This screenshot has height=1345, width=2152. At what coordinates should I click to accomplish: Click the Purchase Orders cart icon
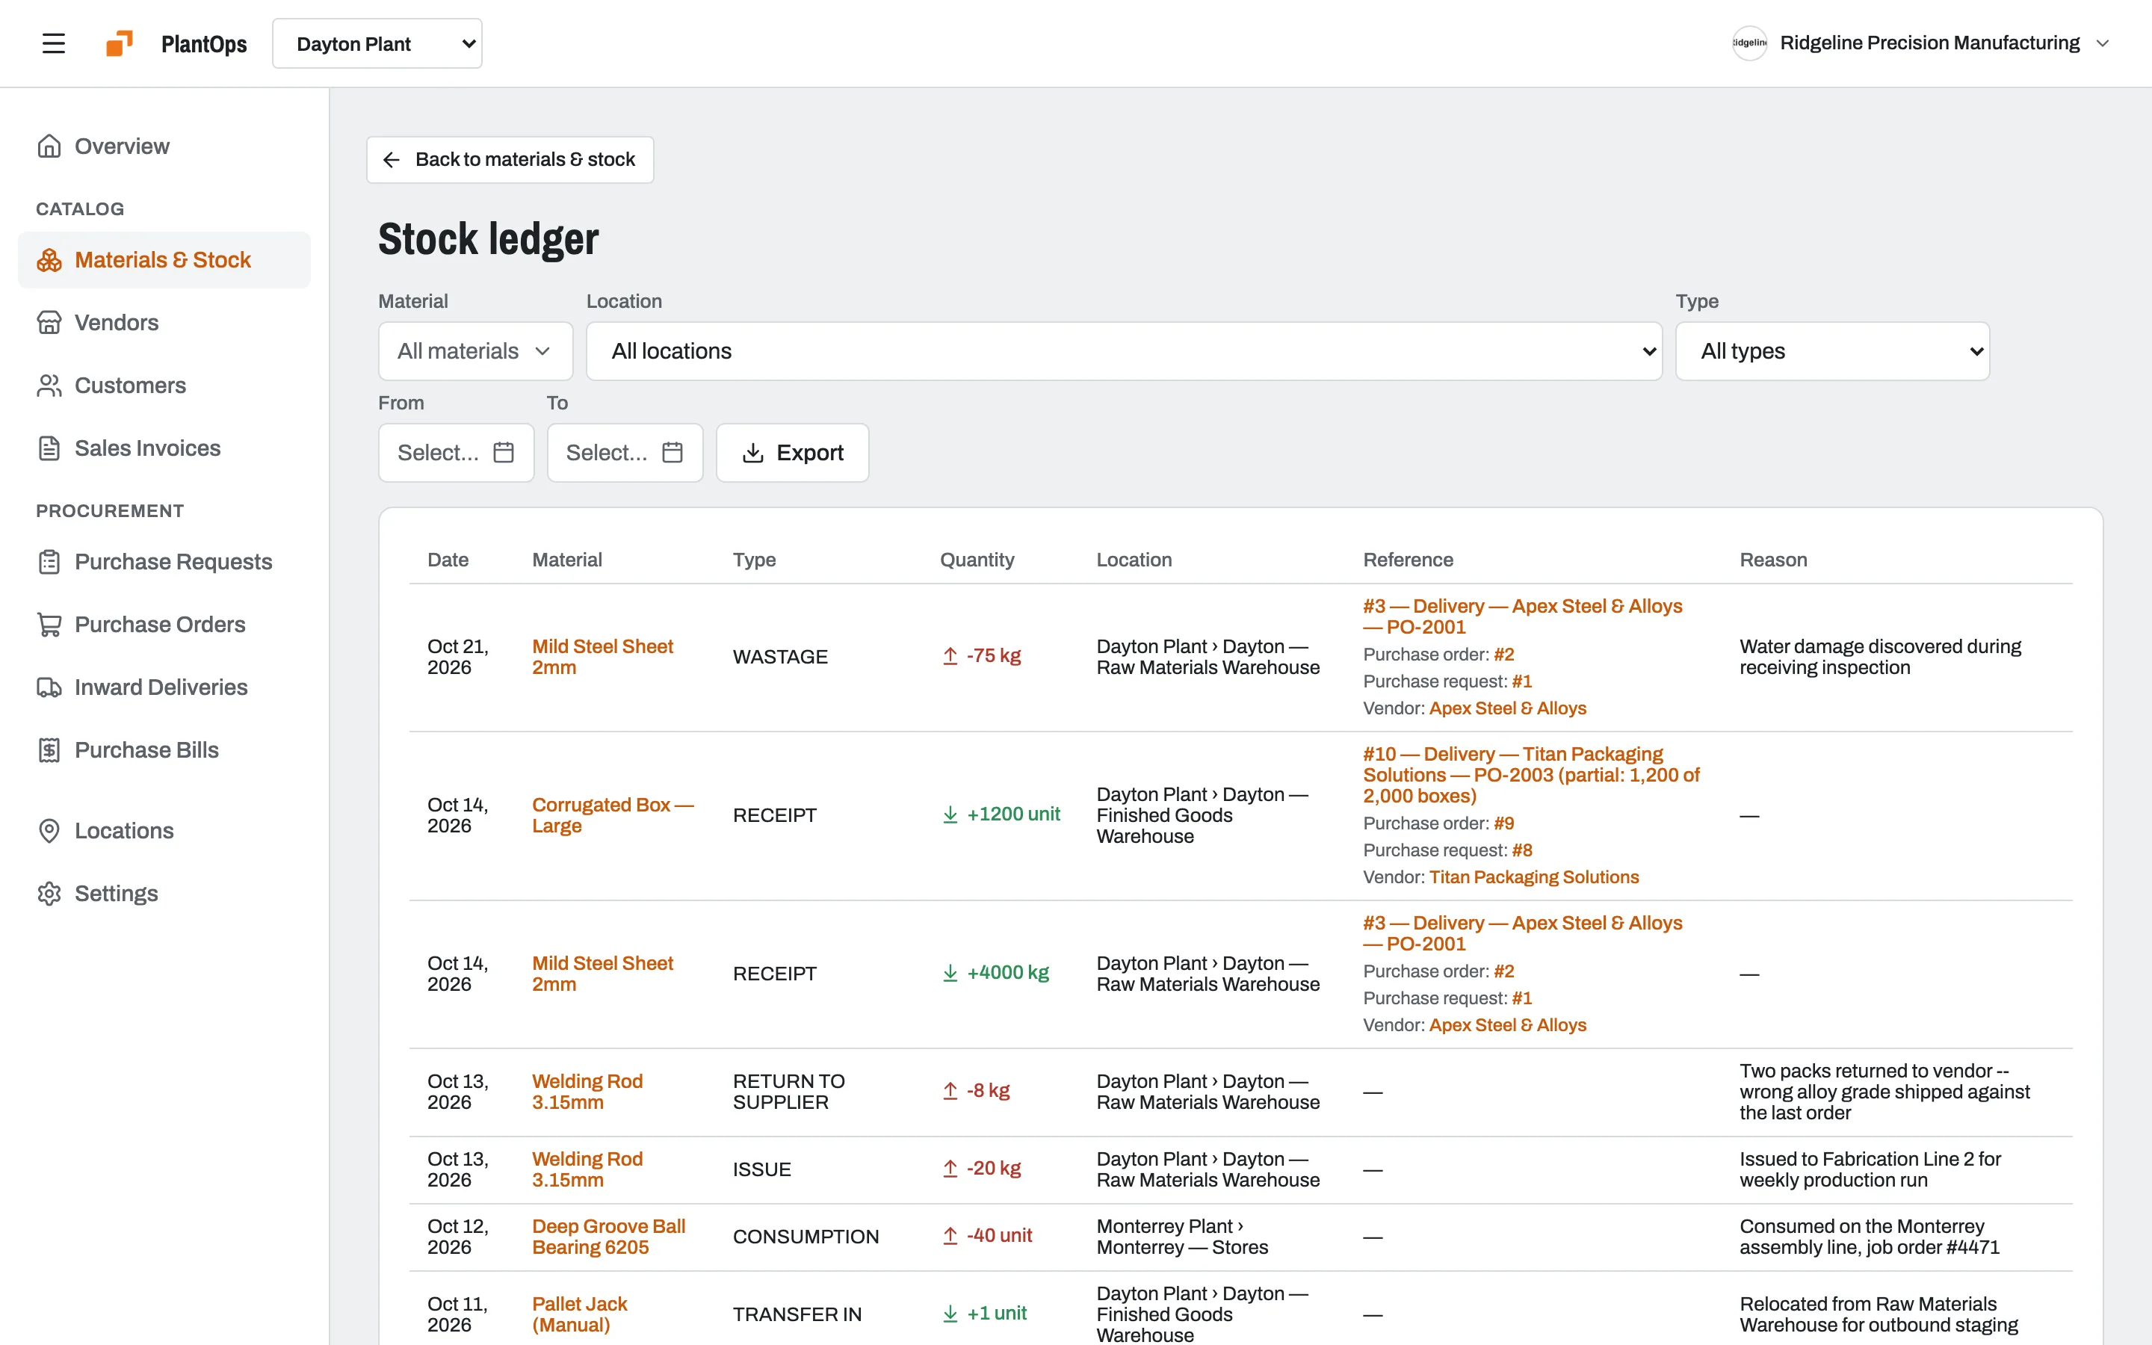coord(49,625)
